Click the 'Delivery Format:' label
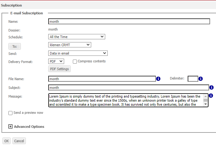The width and height of the screenshot is (216, 145). click(x=21, y=62)
